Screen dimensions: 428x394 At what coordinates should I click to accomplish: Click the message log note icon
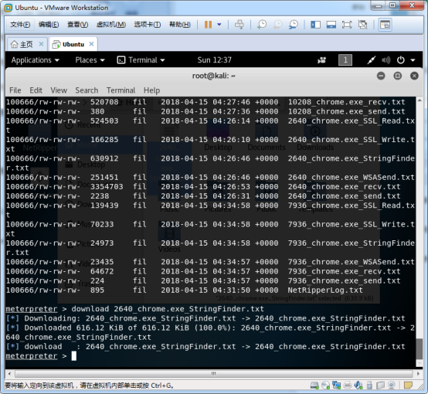click(x=408, y=386)
